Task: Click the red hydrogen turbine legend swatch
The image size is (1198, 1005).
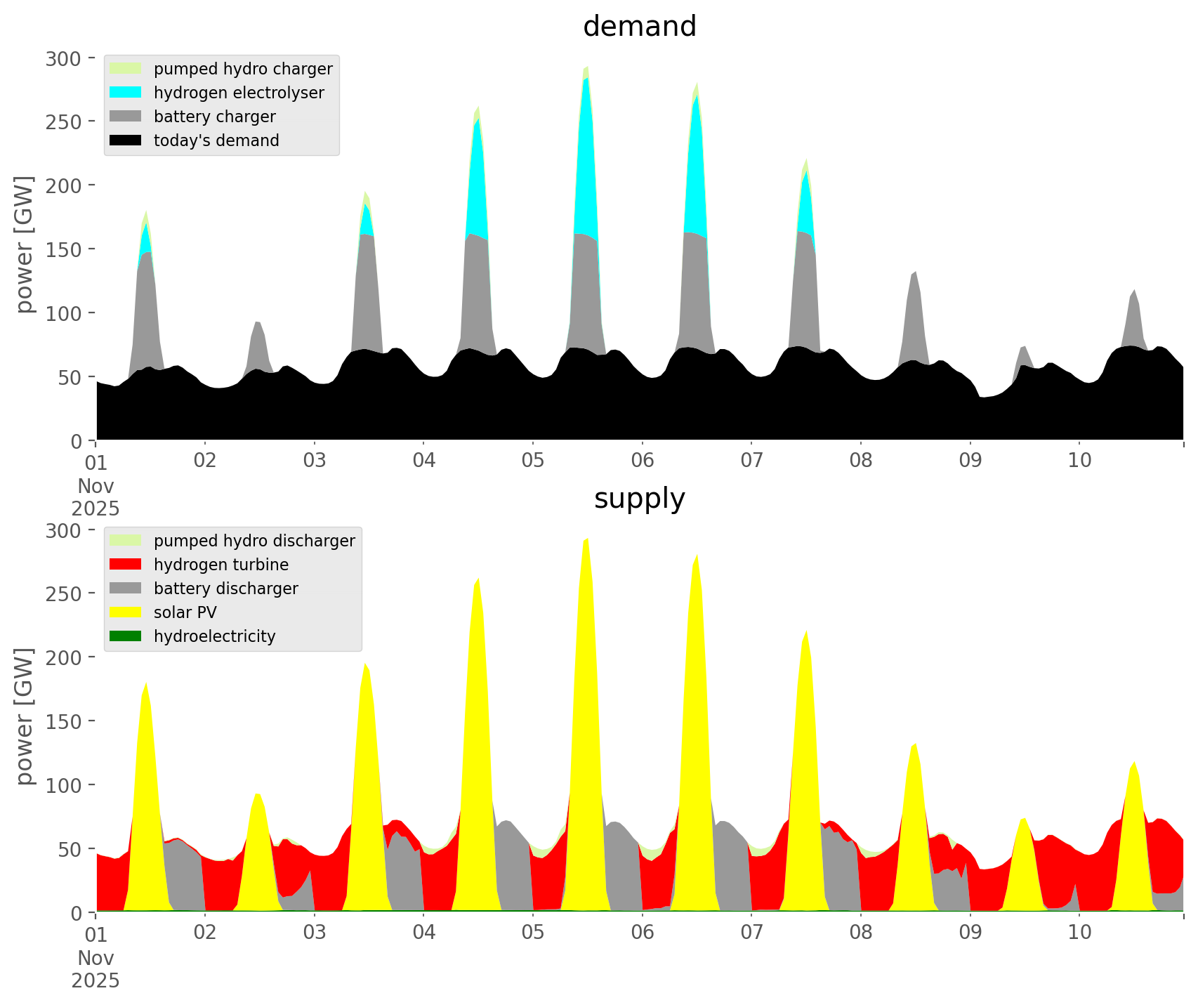Action: click(x=126, y=565)
